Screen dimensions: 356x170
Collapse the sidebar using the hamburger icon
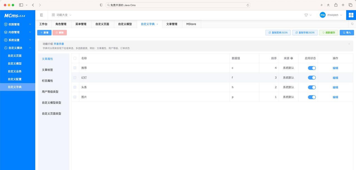41,15
